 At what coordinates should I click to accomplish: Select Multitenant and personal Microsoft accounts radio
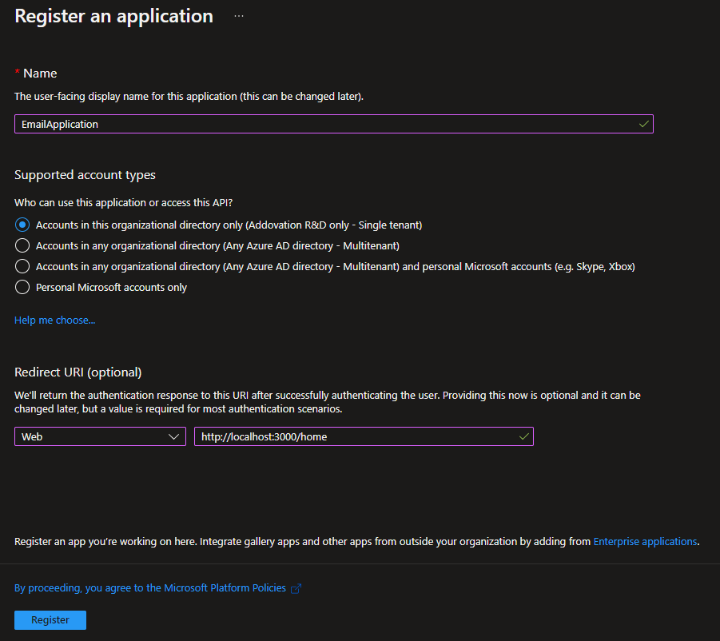point(22,266)
